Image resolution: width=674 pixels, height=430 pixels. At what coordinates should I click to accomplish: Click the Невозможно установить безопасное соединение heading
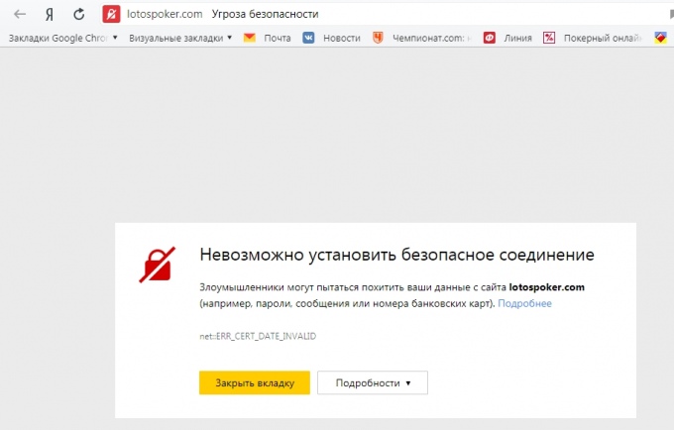coord(396,255)
